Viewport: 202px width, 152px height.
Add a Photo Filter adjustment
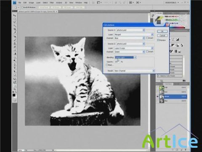point(178,45)
